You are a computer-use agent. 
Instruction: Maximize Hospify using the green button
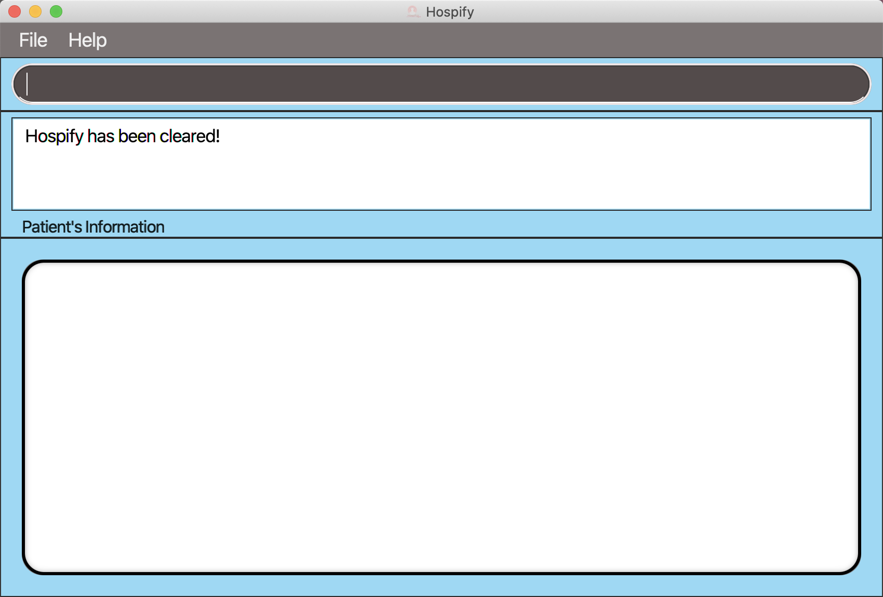coord(56,11)
